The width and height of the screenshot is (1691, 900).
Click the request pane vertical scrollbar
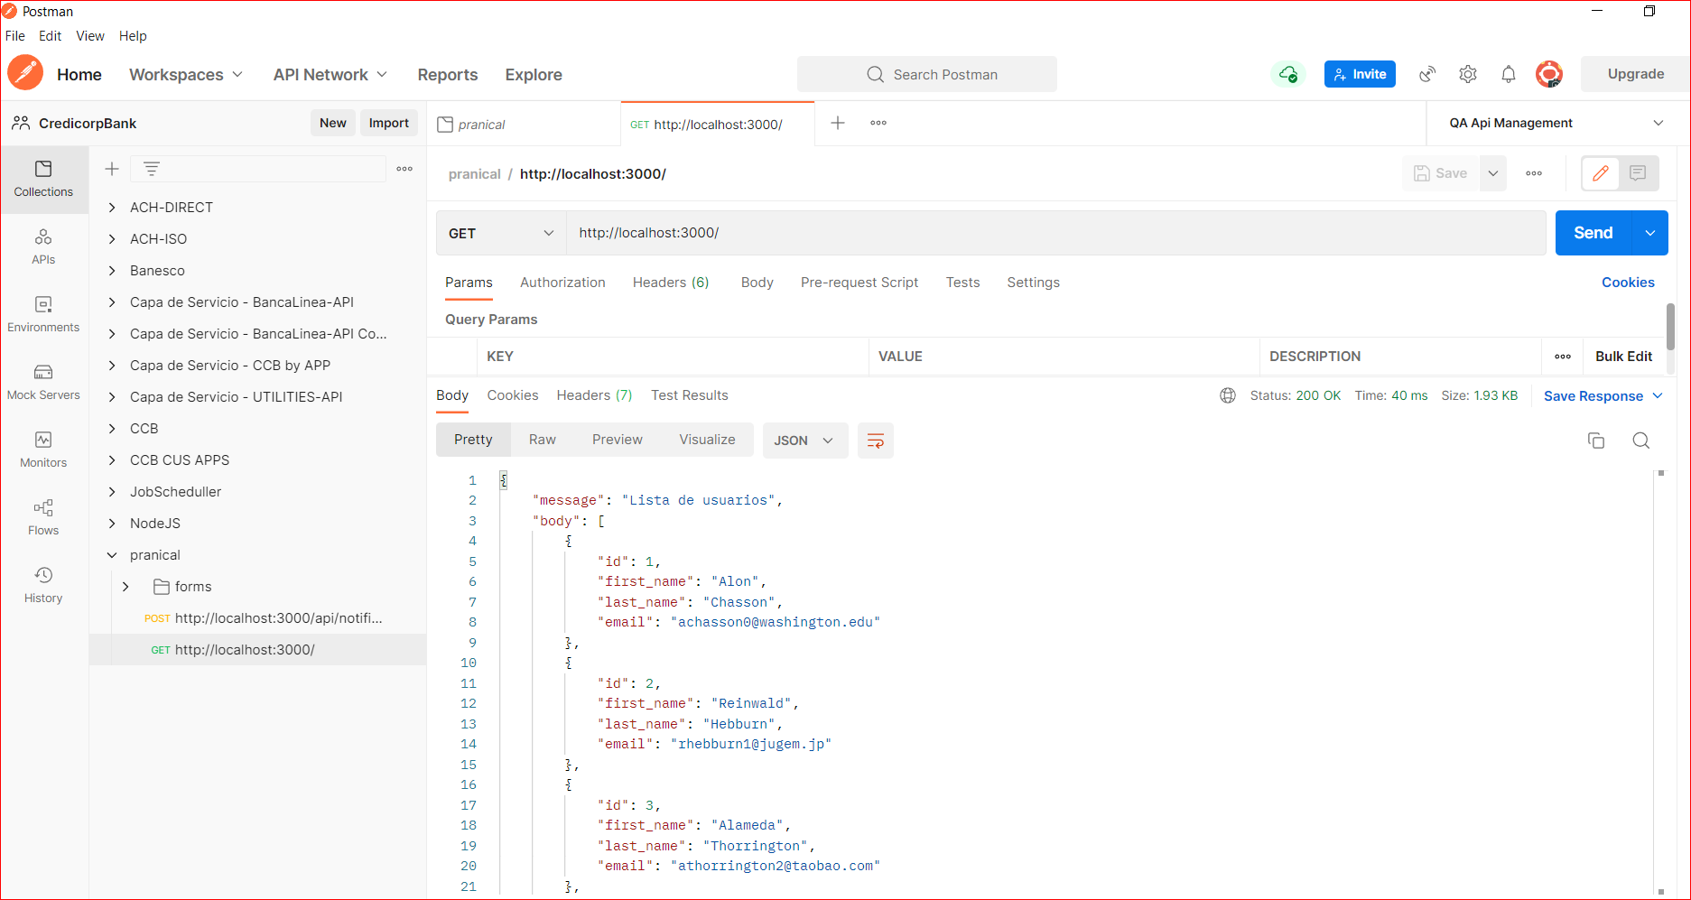(1670, 327)
